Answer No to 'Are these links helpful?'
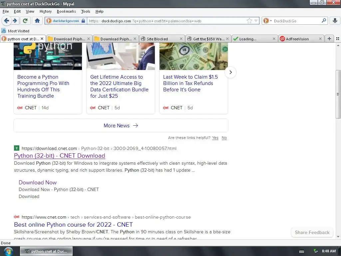Image resolution: width=341 pixels, height=256 pixels. (224, 138)
